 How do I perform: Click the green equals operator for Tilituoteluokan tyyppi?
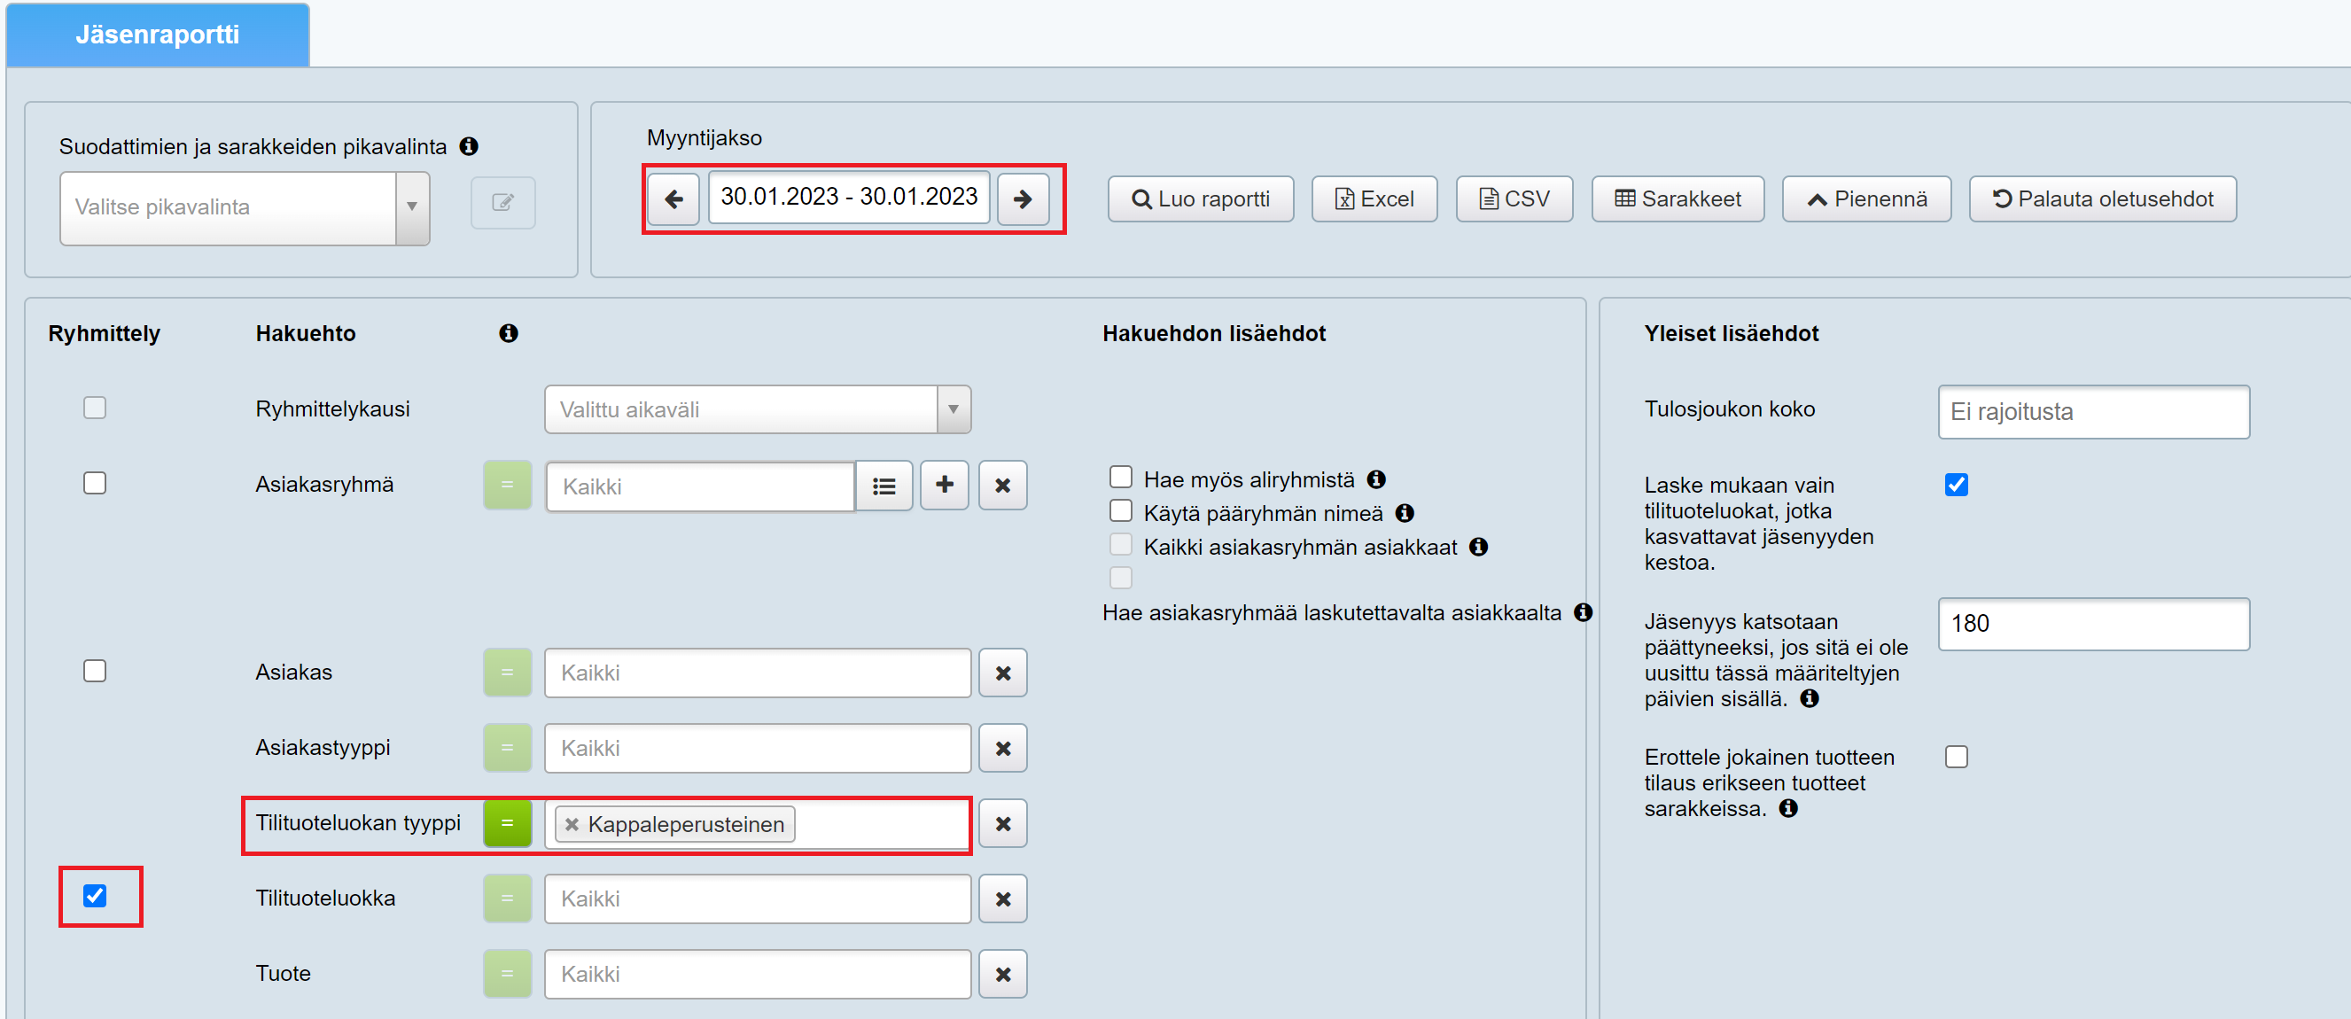[508, 824]
